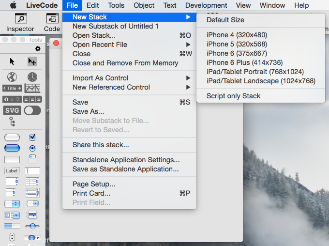Create an iPhone 6 (375x667) stack
329x246 pixels.
pyautogui.click(x=261, y=53)
